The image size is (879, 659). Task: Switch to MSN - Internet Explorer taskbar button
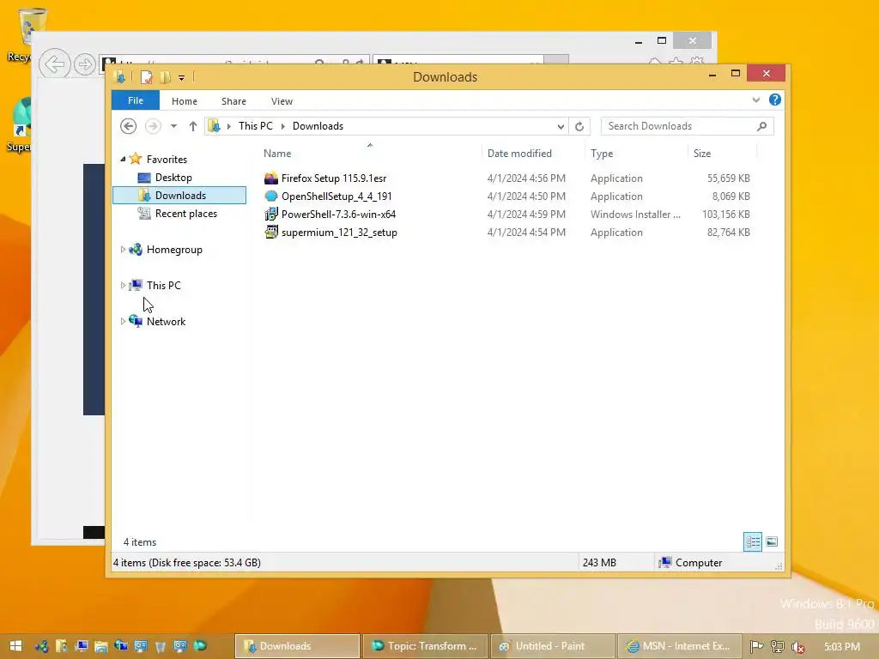[680, 646]
